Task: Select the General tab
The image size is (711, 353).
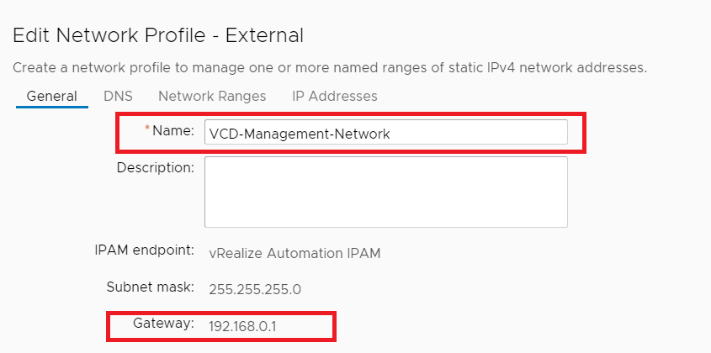Action: point(52,96)
